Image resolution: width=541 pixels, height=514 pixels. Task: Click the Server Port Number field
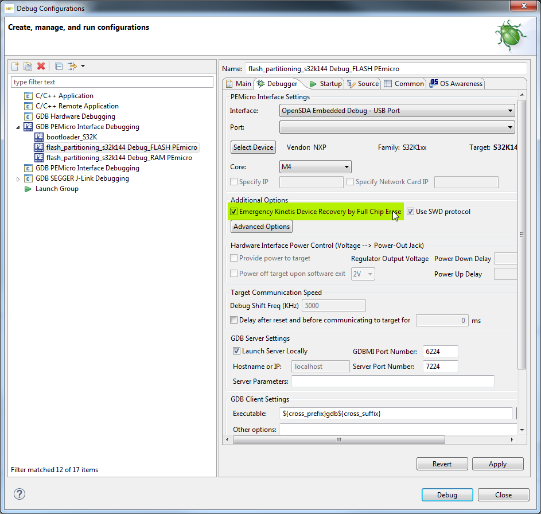pyautogui.click(x=440, y=367)
